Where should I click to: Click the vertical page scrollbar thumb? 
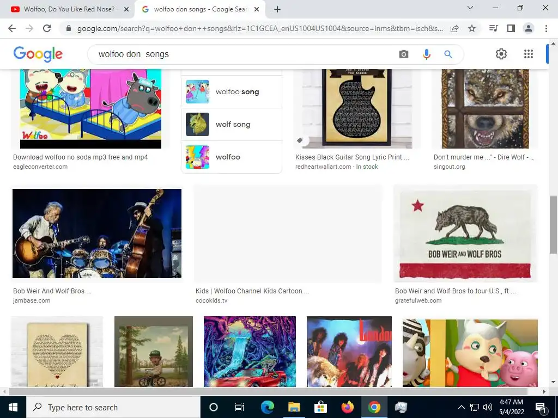point(553,225)
